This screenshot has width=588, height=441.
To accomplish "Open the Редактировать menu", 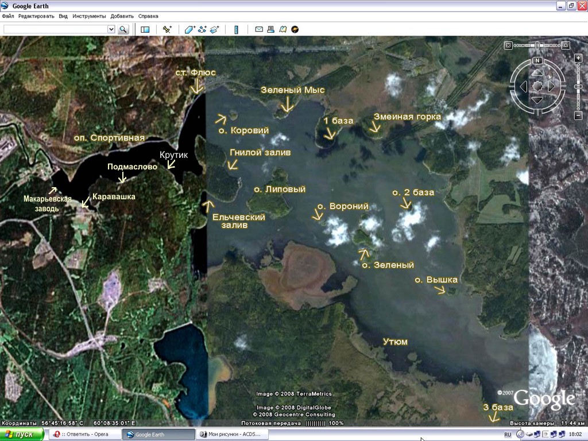I will point(36,16).
